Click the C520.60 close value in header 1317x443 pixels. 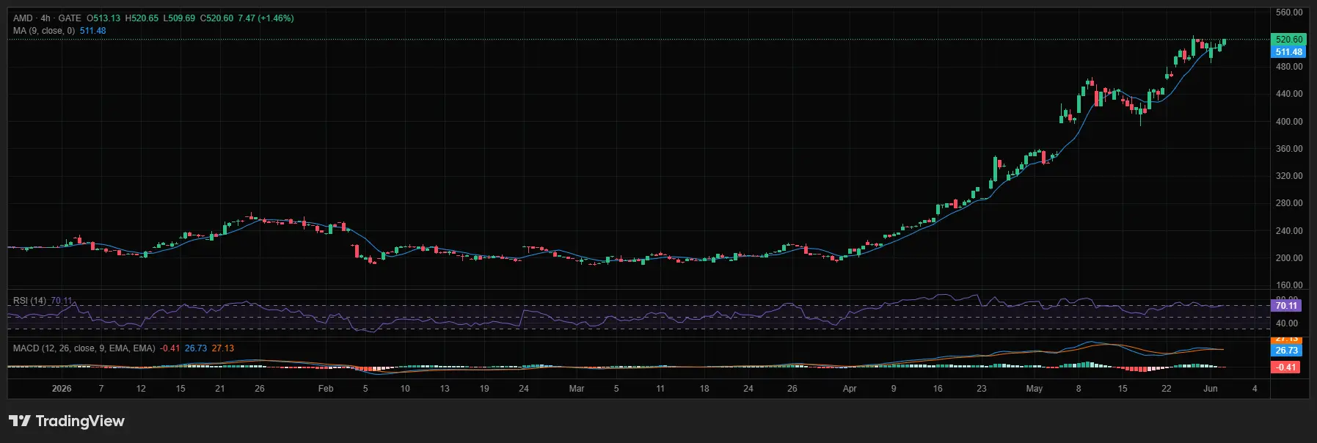[x=216, y=18]
